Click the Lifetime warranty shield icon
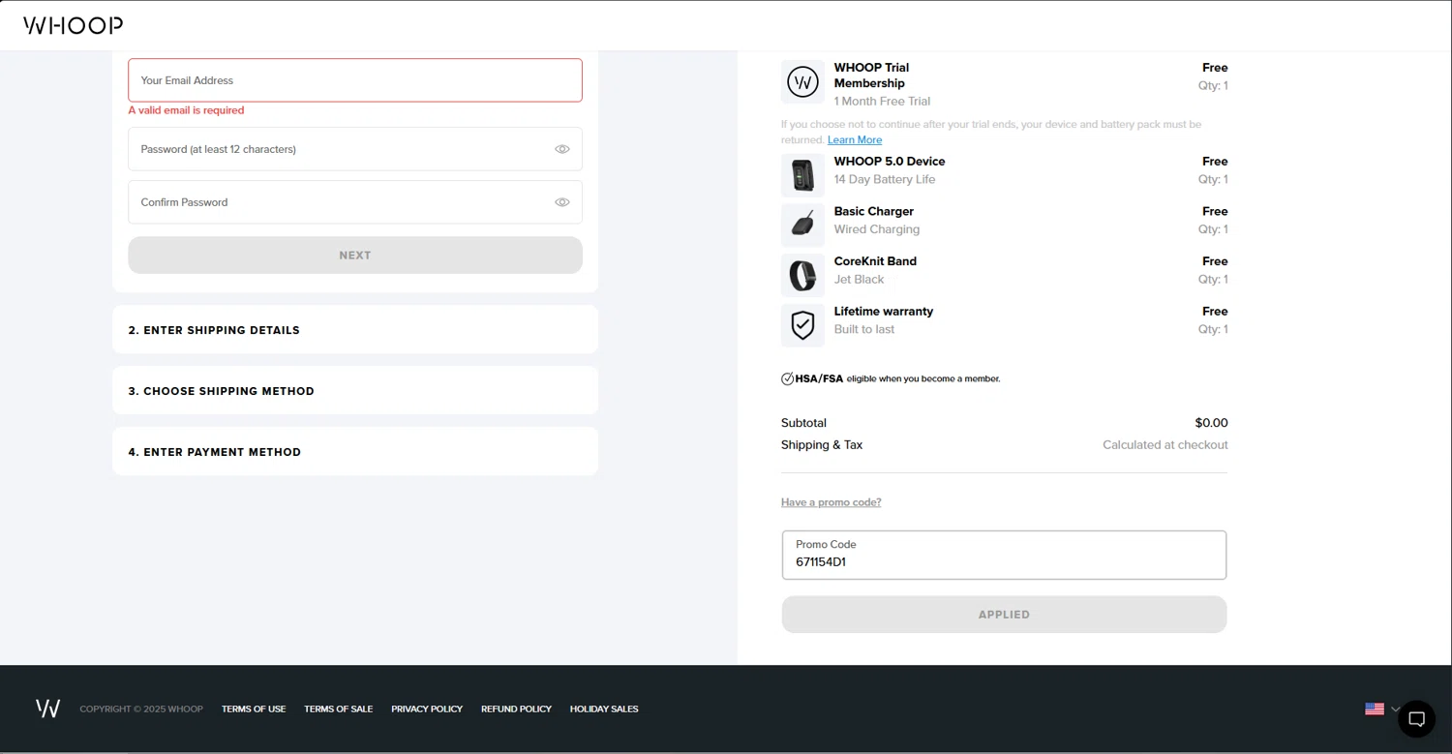The height and width of the screenshot is (754, 1452). point(802,325)
